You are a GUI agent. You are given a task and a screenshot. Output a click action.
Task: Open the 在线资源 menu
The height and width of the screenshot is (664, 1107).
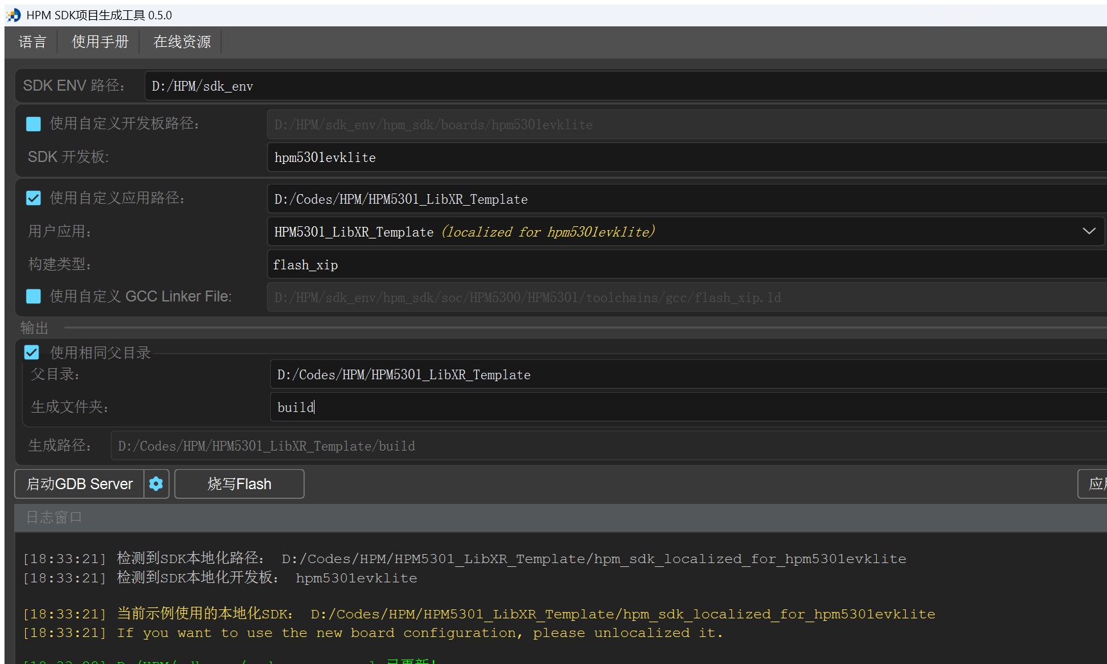pyautogui.click(x=182, y=41)
